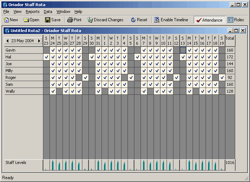Click the Sunday 30 column header
250x182 pixels.
tap(92, 41)
